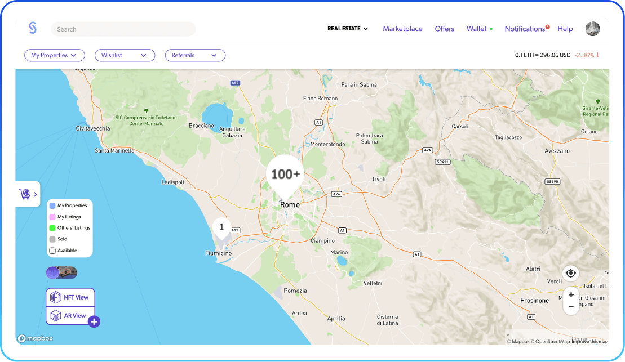Viewport: 625px width, 362px height.
Task: Open the Wallet page
Action: click(476, 29)
